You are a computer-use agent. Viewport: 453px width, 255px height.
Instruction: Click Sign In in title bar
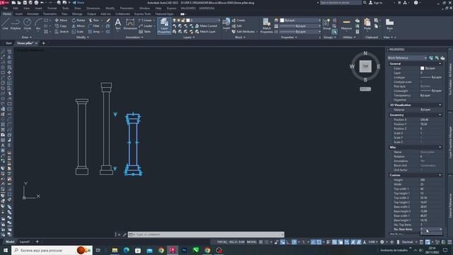click(x=376, y=3)
